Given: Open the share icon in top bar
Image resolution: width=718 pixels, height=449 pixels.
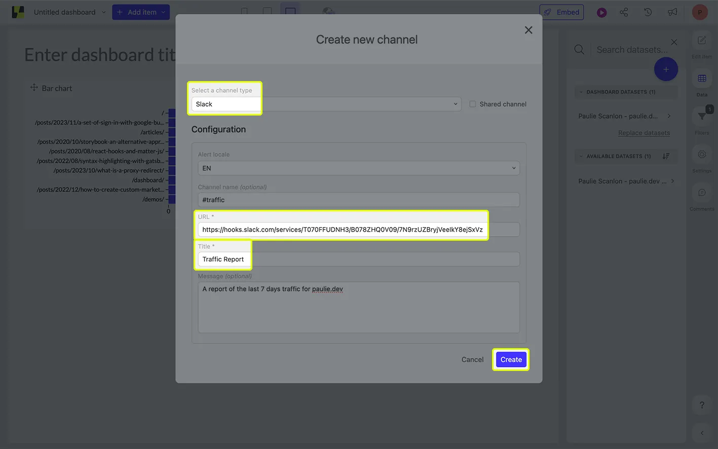Looking at the screenshot, I should [x=624, y=12].
